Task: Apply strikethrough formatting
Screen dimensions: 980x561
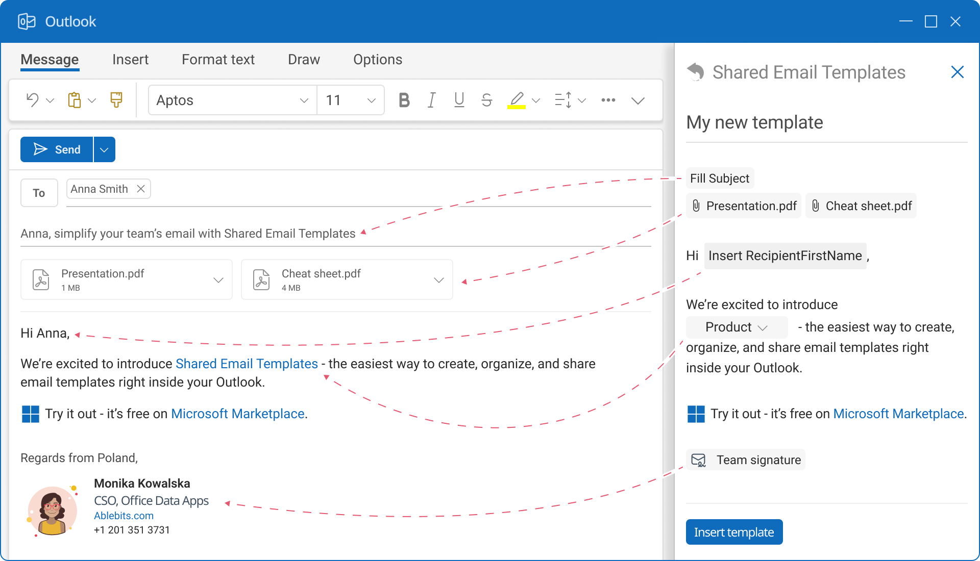Action: tap(486, 100)
